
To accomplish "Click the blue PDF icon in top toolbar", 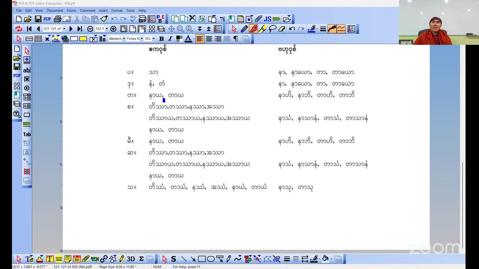I will [47, 19].
